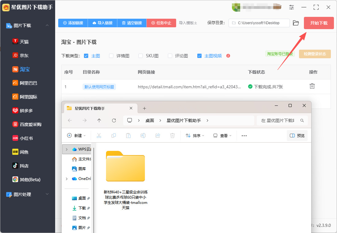Choose 拼多多 in the sidebar
The image size is (337, 233).
coord(23,110)
